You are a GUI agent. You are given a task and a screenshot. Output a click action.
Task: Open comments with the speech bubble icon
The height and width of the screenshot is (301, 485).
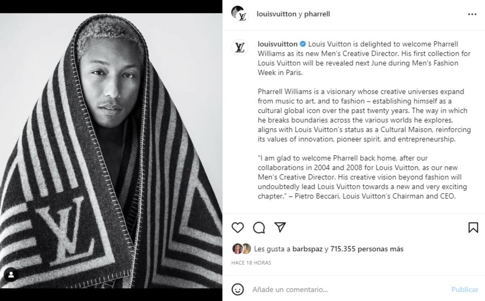[259, 228]
